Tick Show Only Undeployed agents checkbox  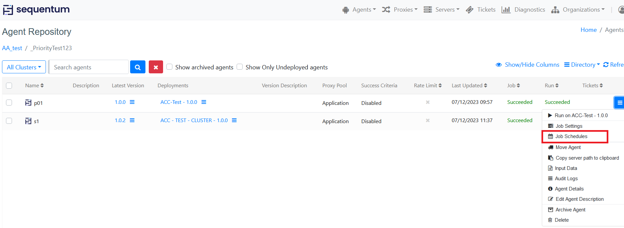[x=240, y=67]
